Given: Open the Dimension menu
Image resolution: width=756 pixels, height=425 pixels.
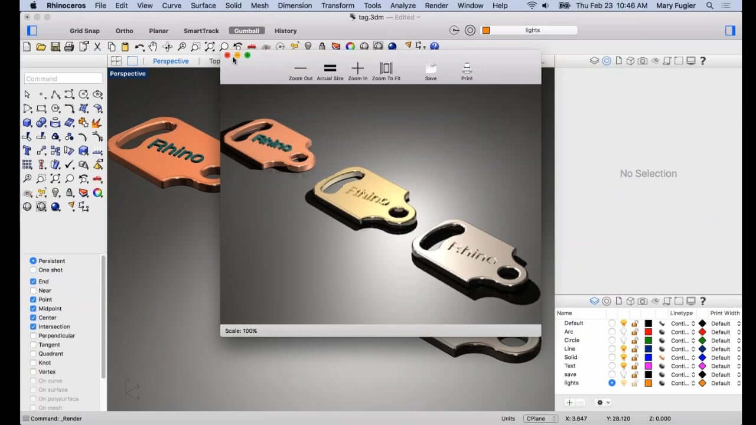Looking at the screenshot, I should pyautogui.click(x=294, y=5).
